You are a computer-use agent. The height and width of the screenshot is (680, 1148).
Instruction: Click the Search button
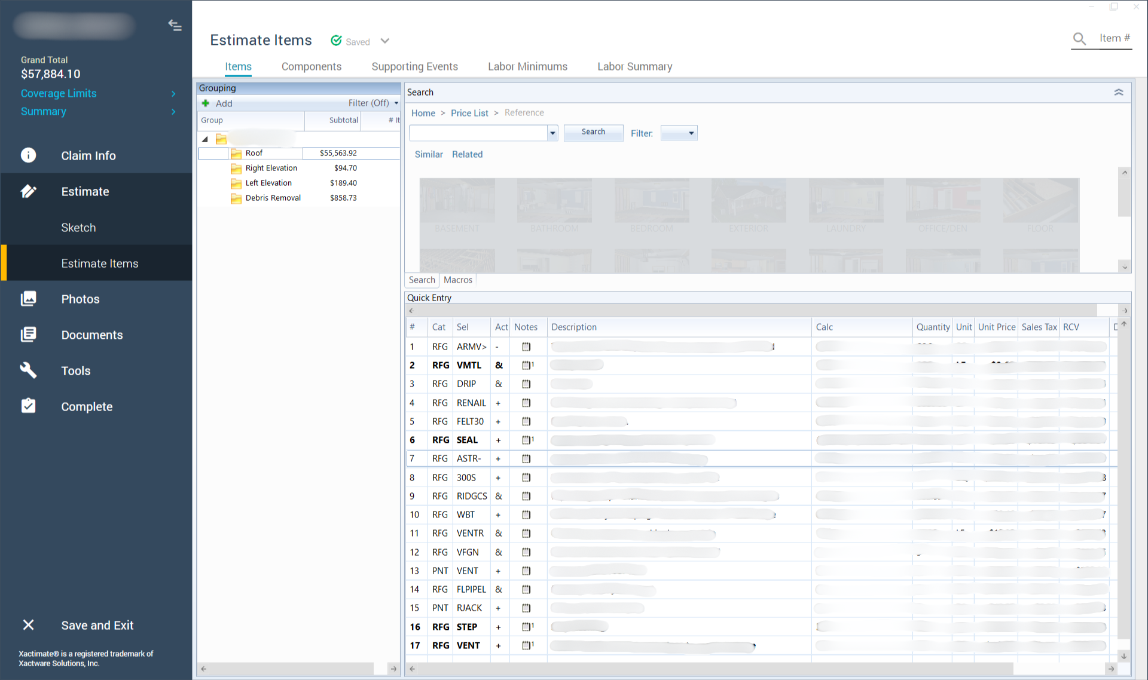tap(593, 132)
